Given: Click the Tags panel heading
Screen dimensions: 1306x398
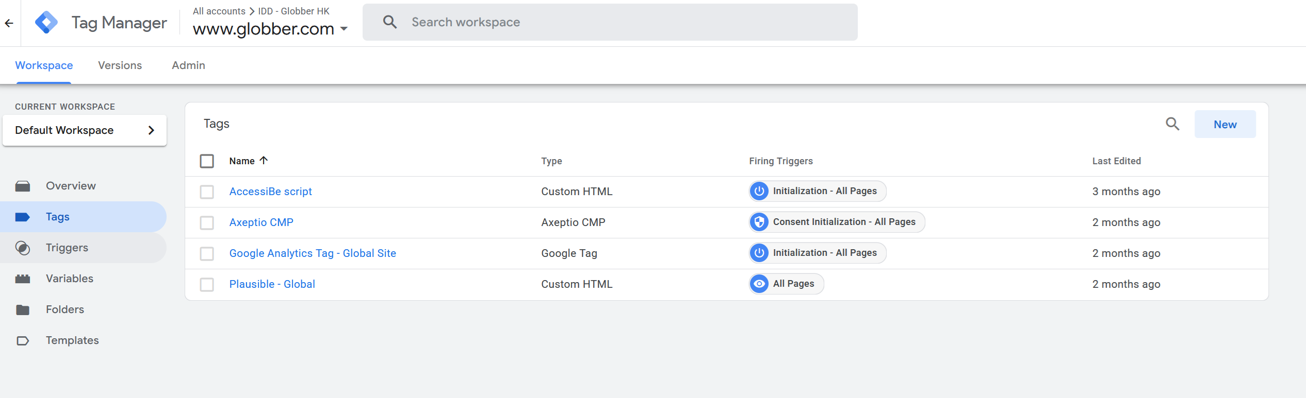Looking at the screenshot, I should (216, 124).
